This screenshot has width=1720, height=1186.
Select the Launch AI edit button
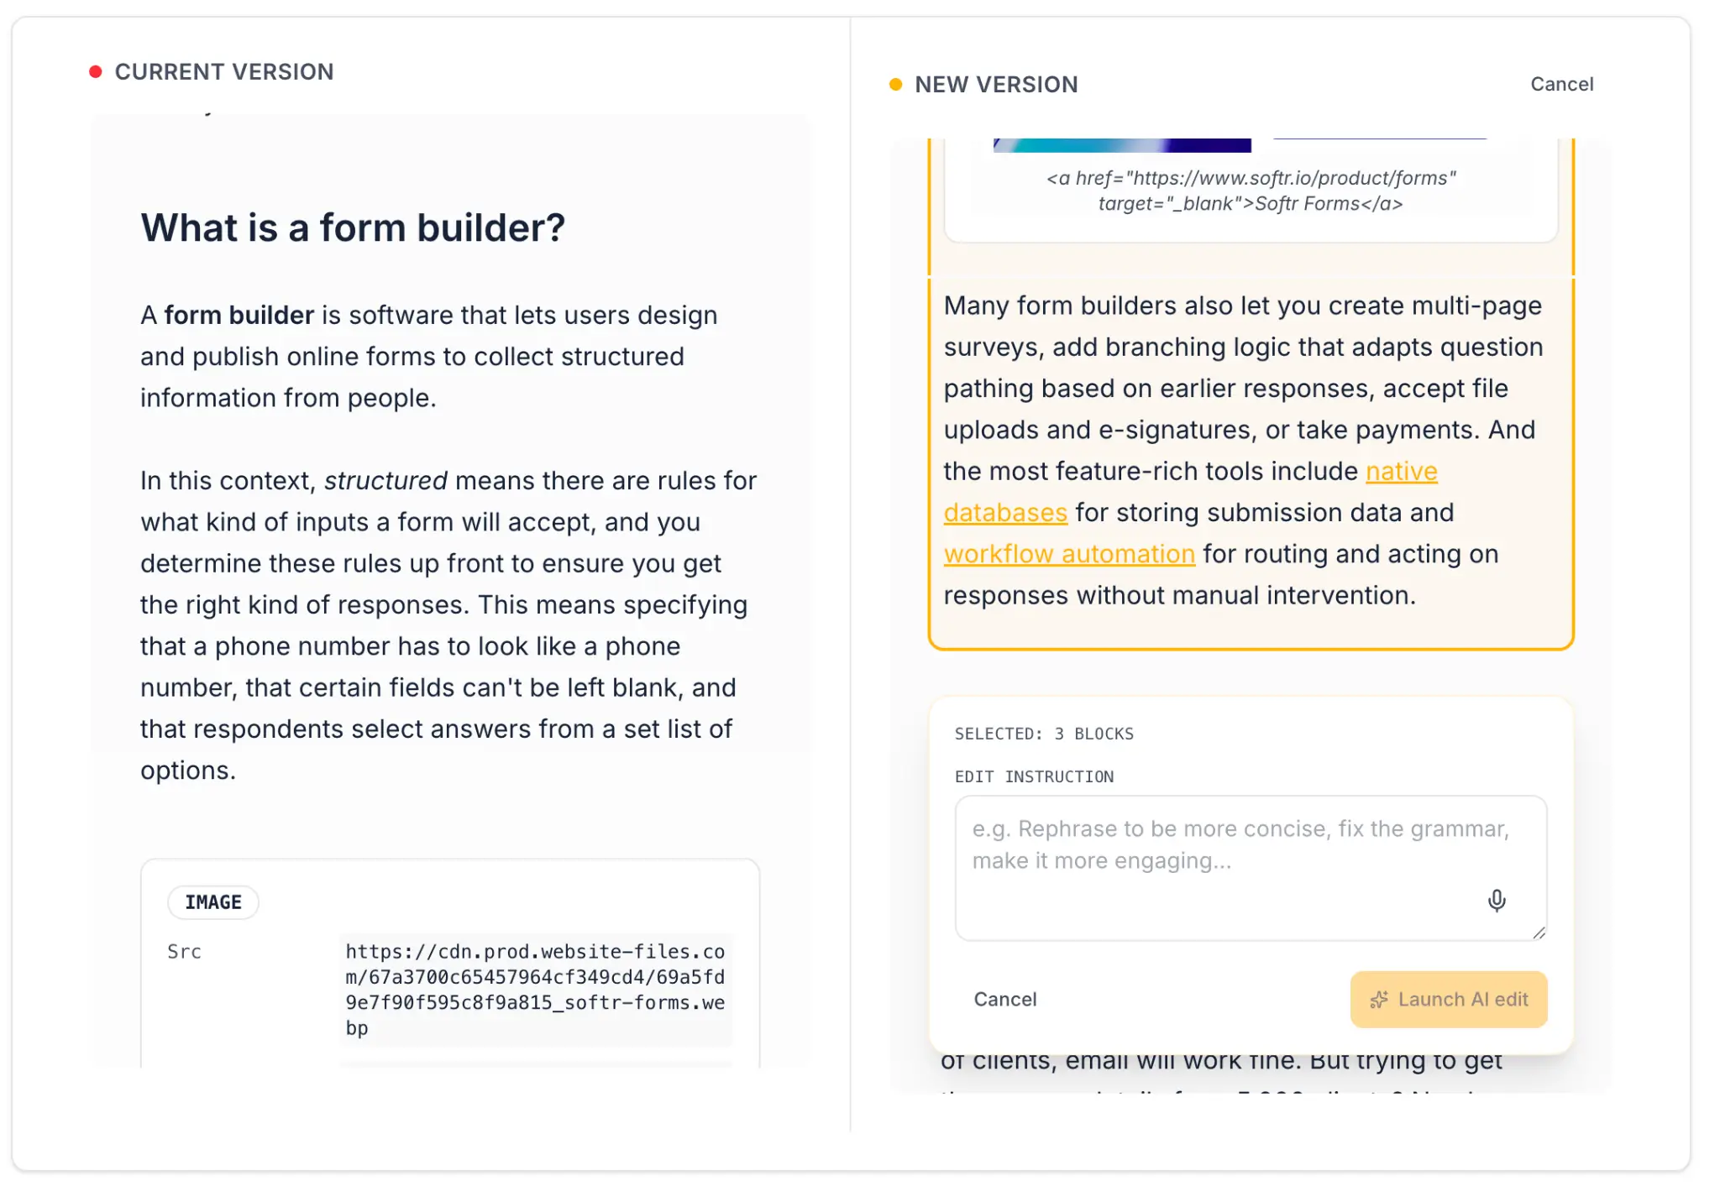coord(1449,999)
